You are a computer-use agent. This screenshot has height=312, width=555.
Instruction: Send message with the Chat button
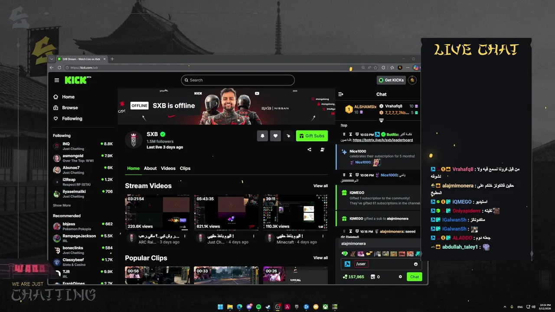(x=415, y=277)
